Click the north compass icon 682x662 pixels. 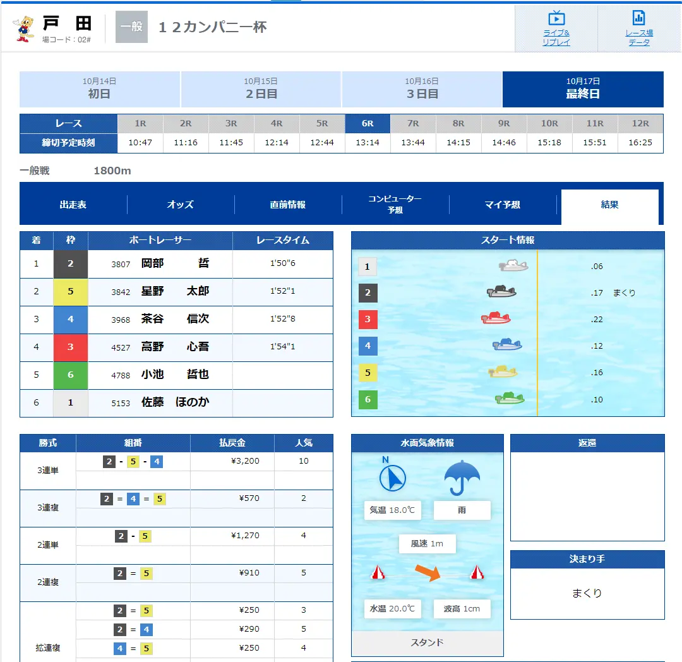(392, 477)
